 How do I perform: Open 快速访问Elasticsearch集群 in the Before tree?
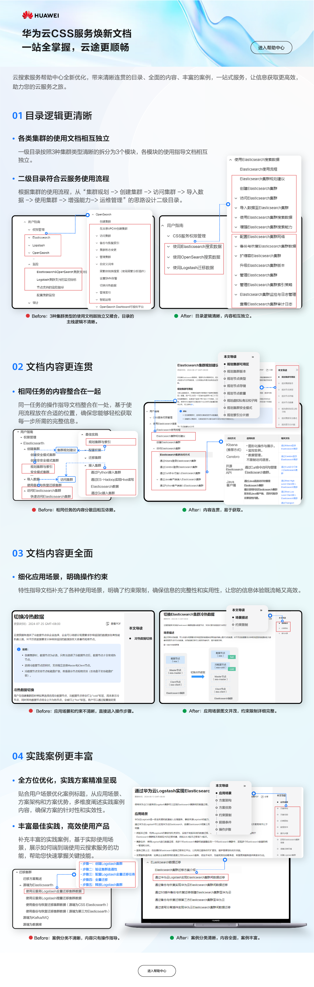click(51, 496)
